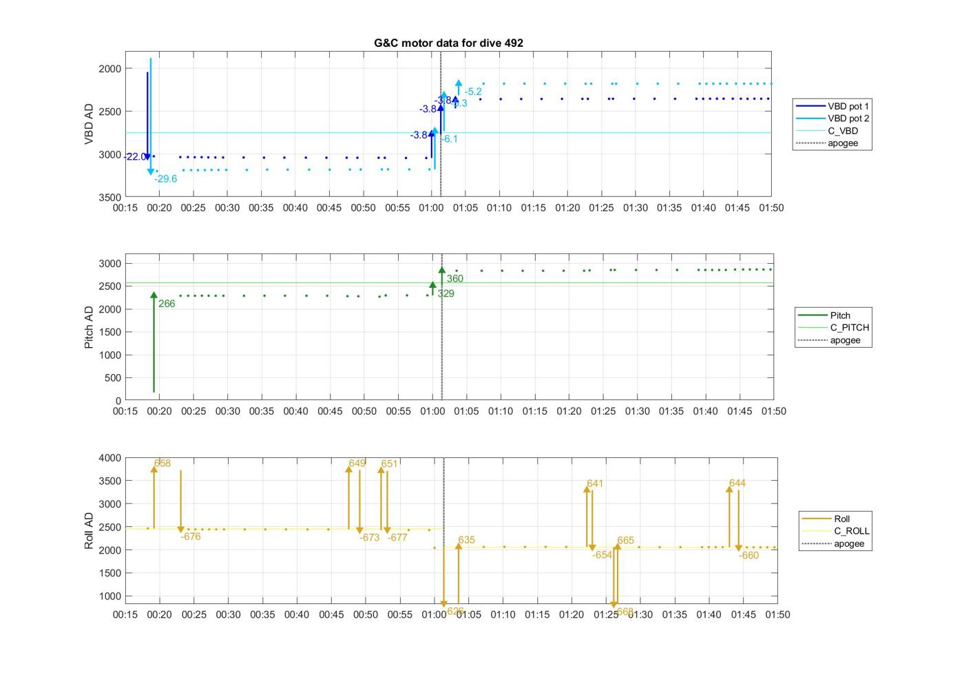Click the '-5.2' value label in VBD plot
Image resolution: width=964 pixels, height=679 pixels.
[472, 92]
